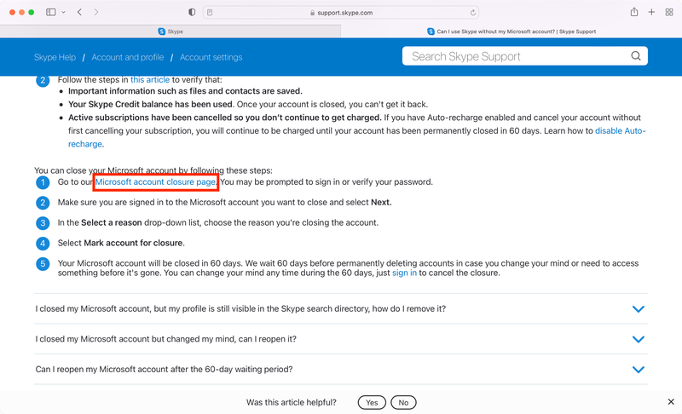Open the disable Auto-recharge link

[x=620, y=131]
